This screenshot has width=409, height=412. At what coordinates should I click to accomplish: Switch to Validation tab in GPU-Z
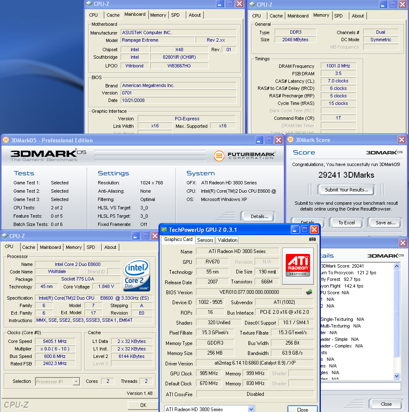coord(228,240)
